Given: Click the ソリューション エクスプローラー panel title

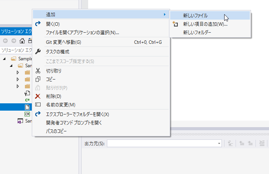Looking at the screenshot, I should pyautogui.click(x=16, y=31).
